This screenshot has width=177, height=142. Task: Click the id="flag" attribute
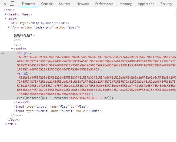click(79, 106)
